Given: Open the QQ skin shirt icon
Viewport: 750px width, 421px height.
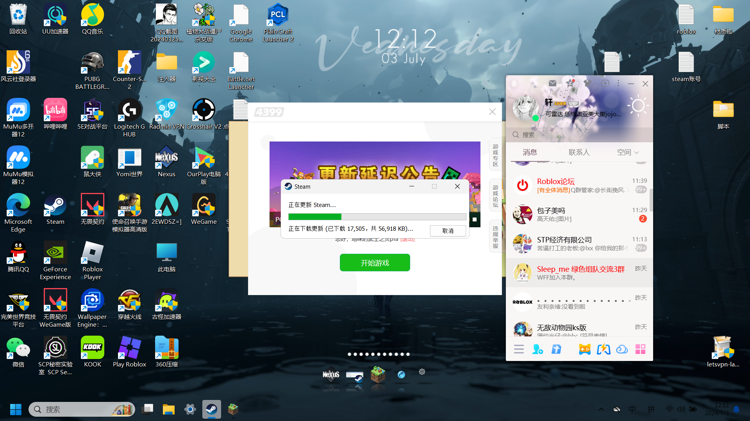Looking at the screenshot, I should click(587, 83).
